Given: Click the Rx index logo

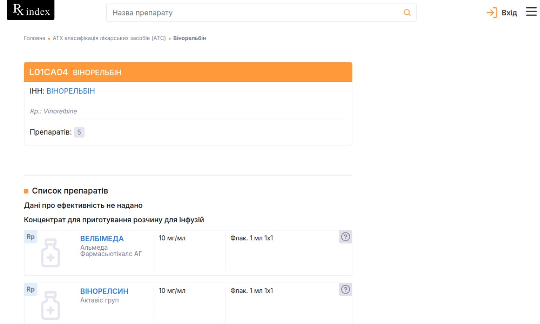Looking at the screenshot, I should [x=31, y=10].
